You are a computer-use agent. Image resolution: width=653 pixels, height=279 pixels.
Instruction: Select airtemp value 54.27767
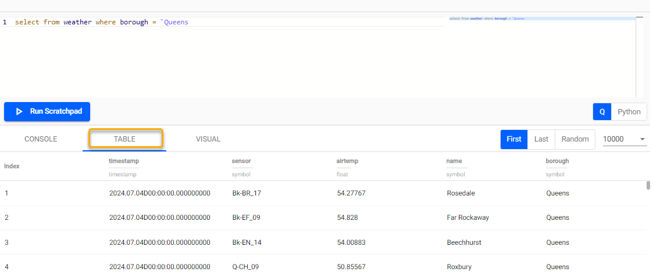pyautogui.click(x=351, y=193)
